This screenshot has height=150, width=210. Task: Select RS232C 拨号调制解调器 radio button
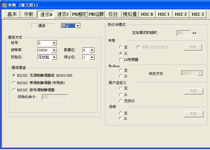click(x=14, y=90)
